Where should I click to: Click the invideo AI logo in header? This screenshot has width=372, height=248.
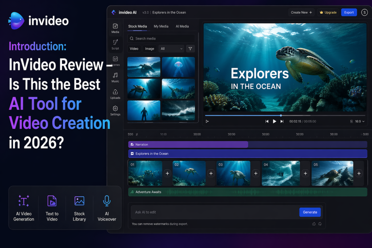(x=114, y=12)
